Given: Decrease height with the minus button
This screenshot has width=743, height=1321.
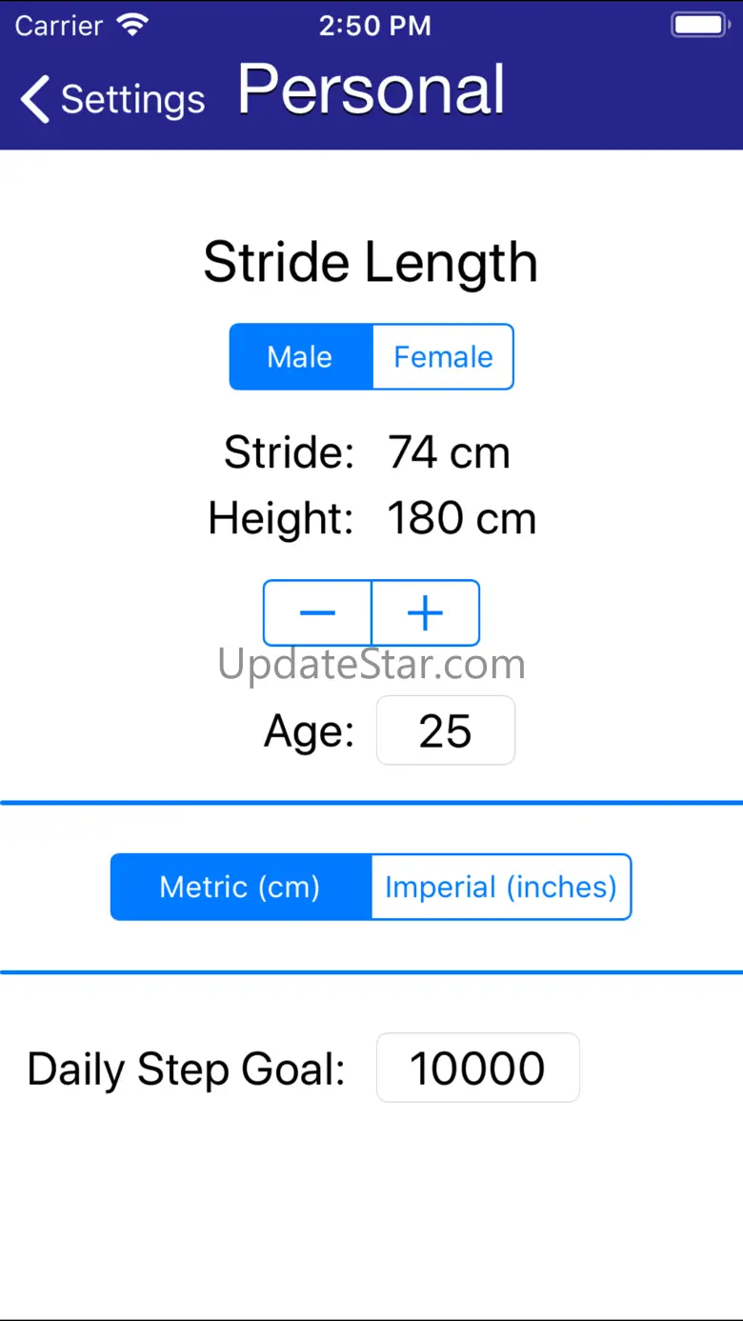Looking at the screenshot, I should pyautogui.click(x=317, y=613).
